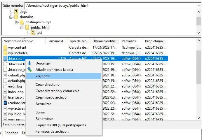The height and width of the screenshot is (140, 202).
Task: Collapse the public_html tree node
Action: tap(22, 27)
